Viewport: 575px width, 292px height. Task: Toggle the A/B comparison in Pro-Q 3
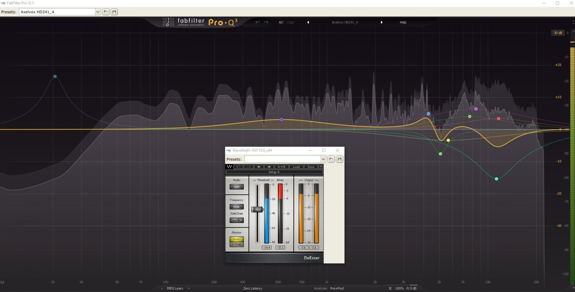[281, 22]
